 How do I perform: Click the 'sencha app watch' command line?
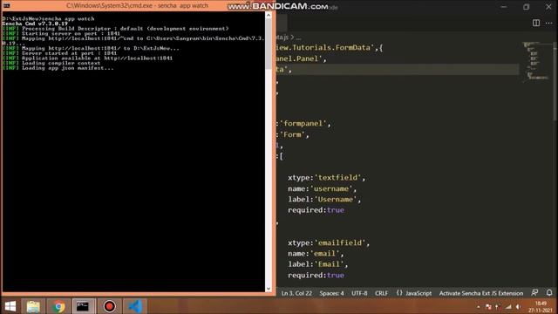[49, 18]
